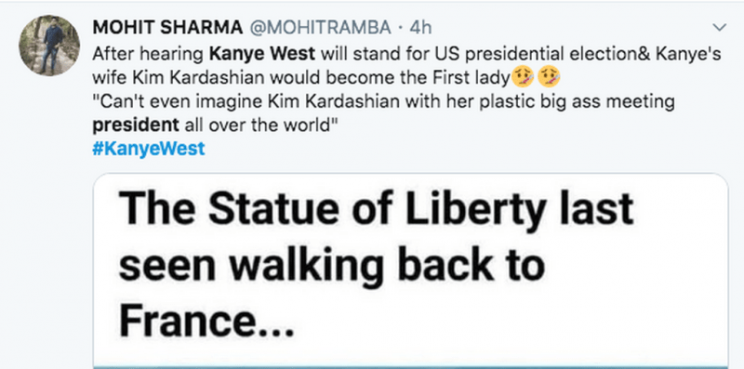
Task: Click 'wife Kim Kardashian' in second line
Action: tap(178, 78)
